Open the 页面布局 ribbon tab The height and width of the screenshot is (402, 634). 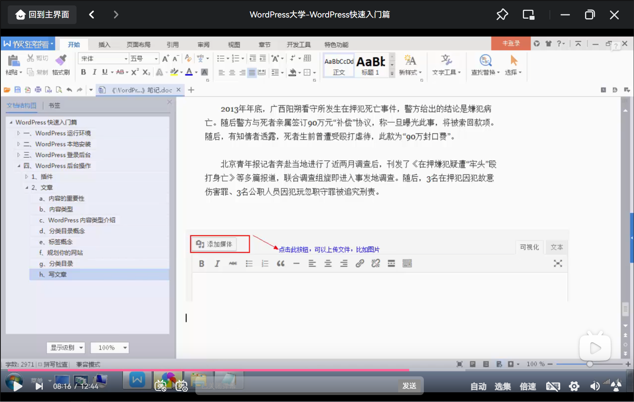pos(138,44)
